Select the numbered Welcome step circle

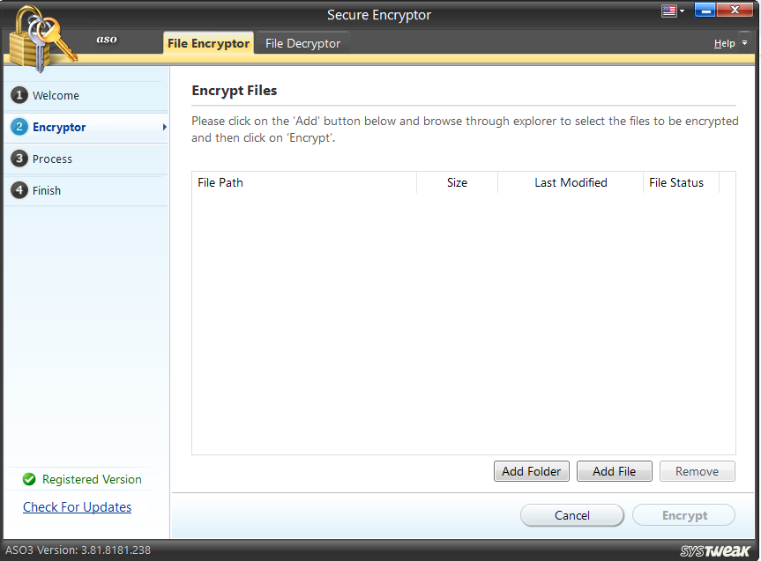[20, 94]
